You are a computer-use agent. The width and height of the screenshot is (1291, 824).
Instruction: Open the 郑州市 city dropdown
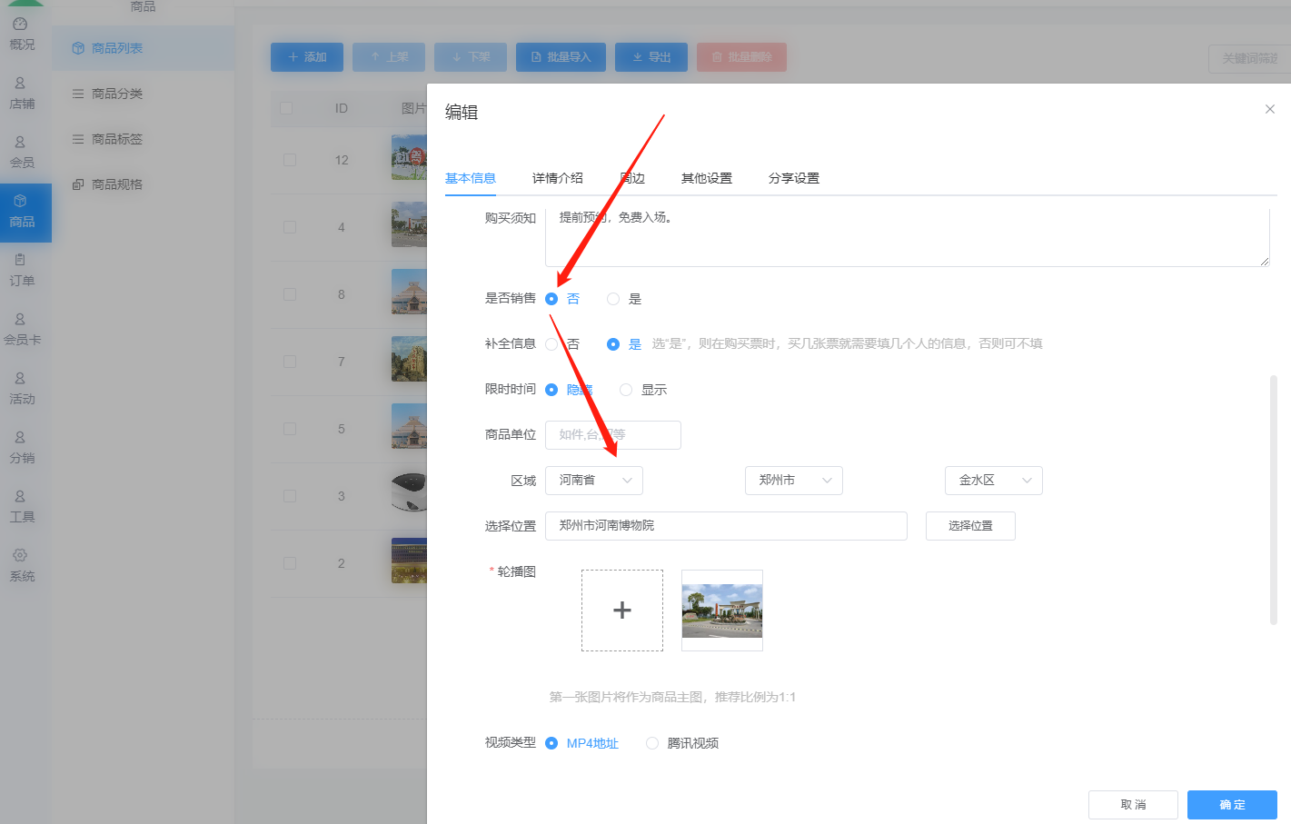[x=794, y=481]
